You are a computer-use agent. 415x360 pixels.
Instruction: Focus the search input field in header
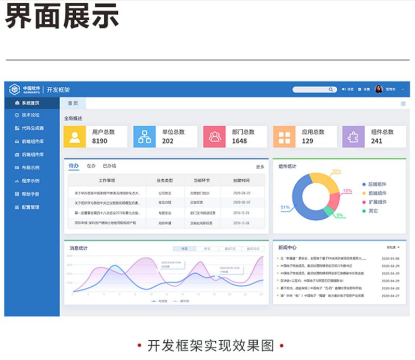(311, 89)
